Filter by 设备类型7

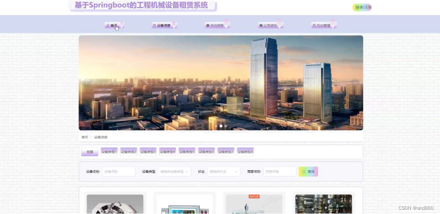(x=226, y=152)
